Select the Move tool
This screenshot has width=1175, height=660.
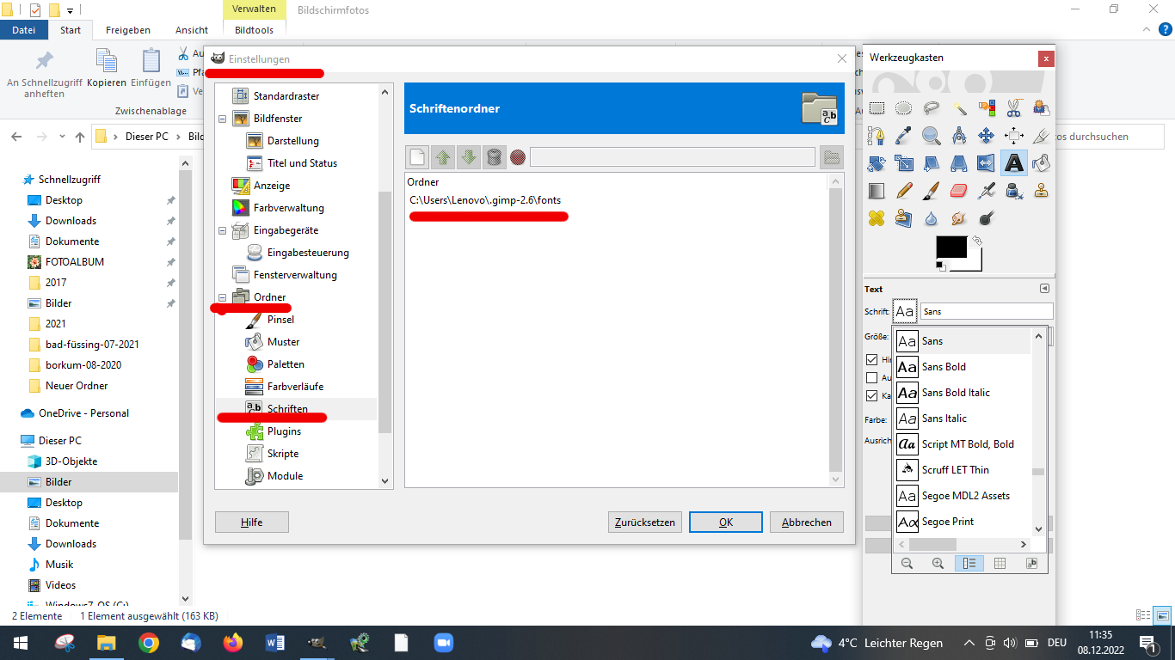point(987,136)
